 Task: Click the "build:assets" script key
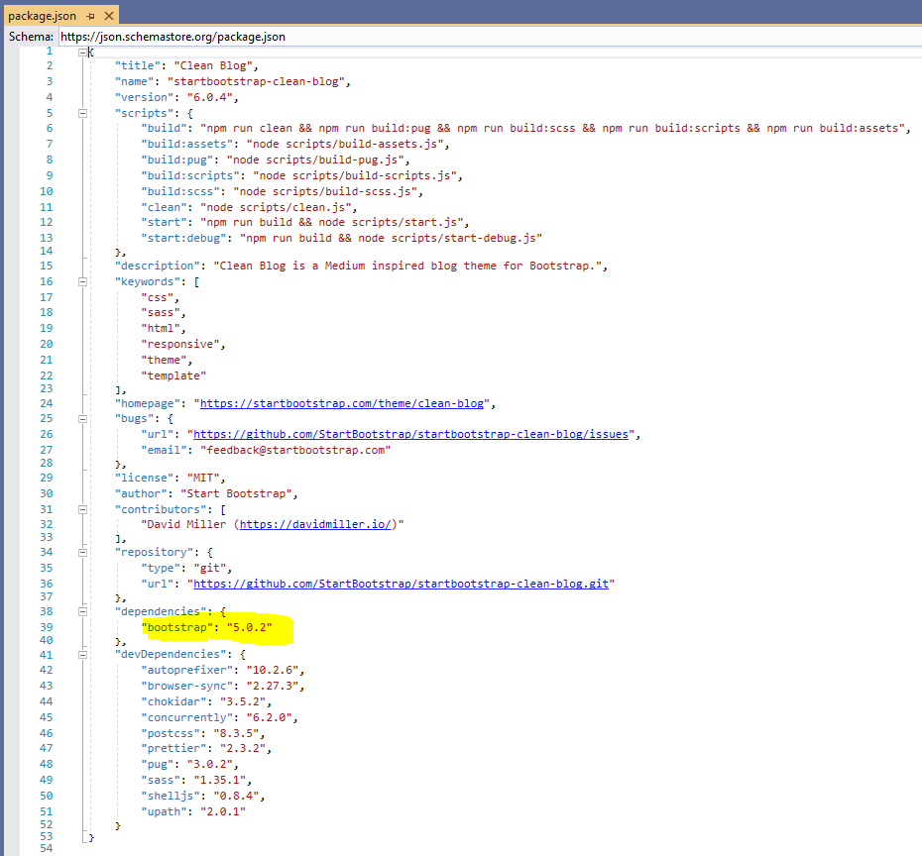click(x=187, y=144)
